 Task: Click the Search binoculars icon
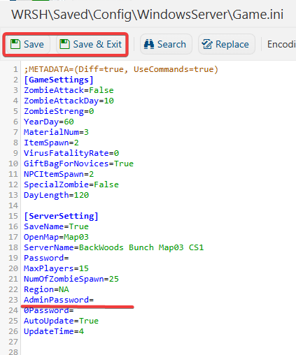coord(149,44)
